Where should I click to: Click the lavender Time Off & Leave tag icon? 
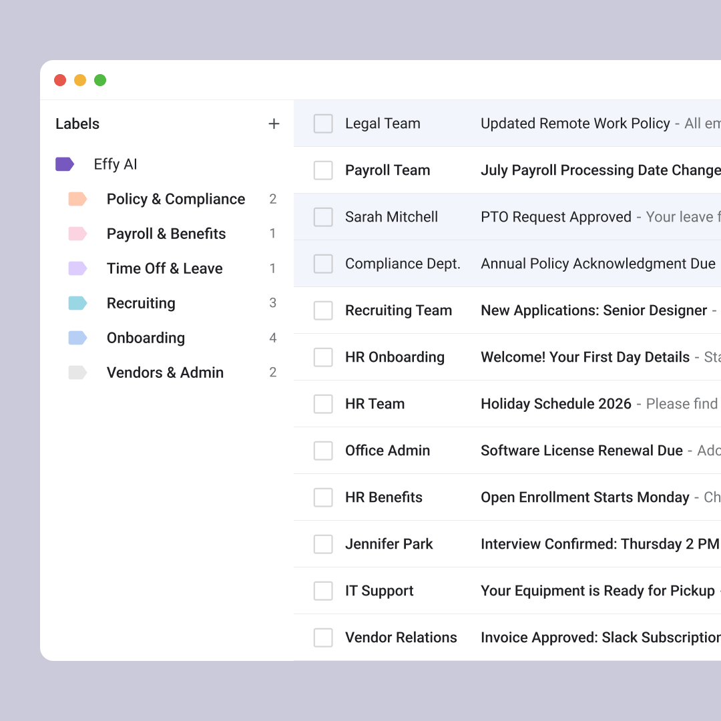pos(77,268)
